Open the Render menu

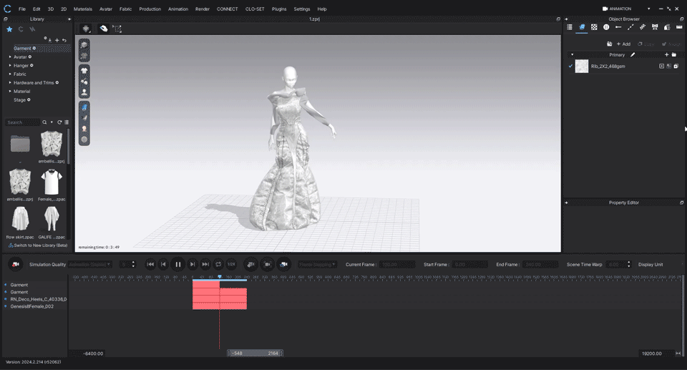(x=203, y=9)
